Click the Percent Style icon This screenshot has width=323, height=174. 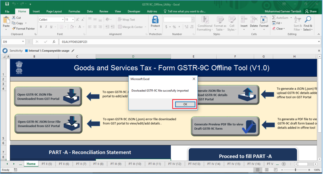tap(174, 27)
